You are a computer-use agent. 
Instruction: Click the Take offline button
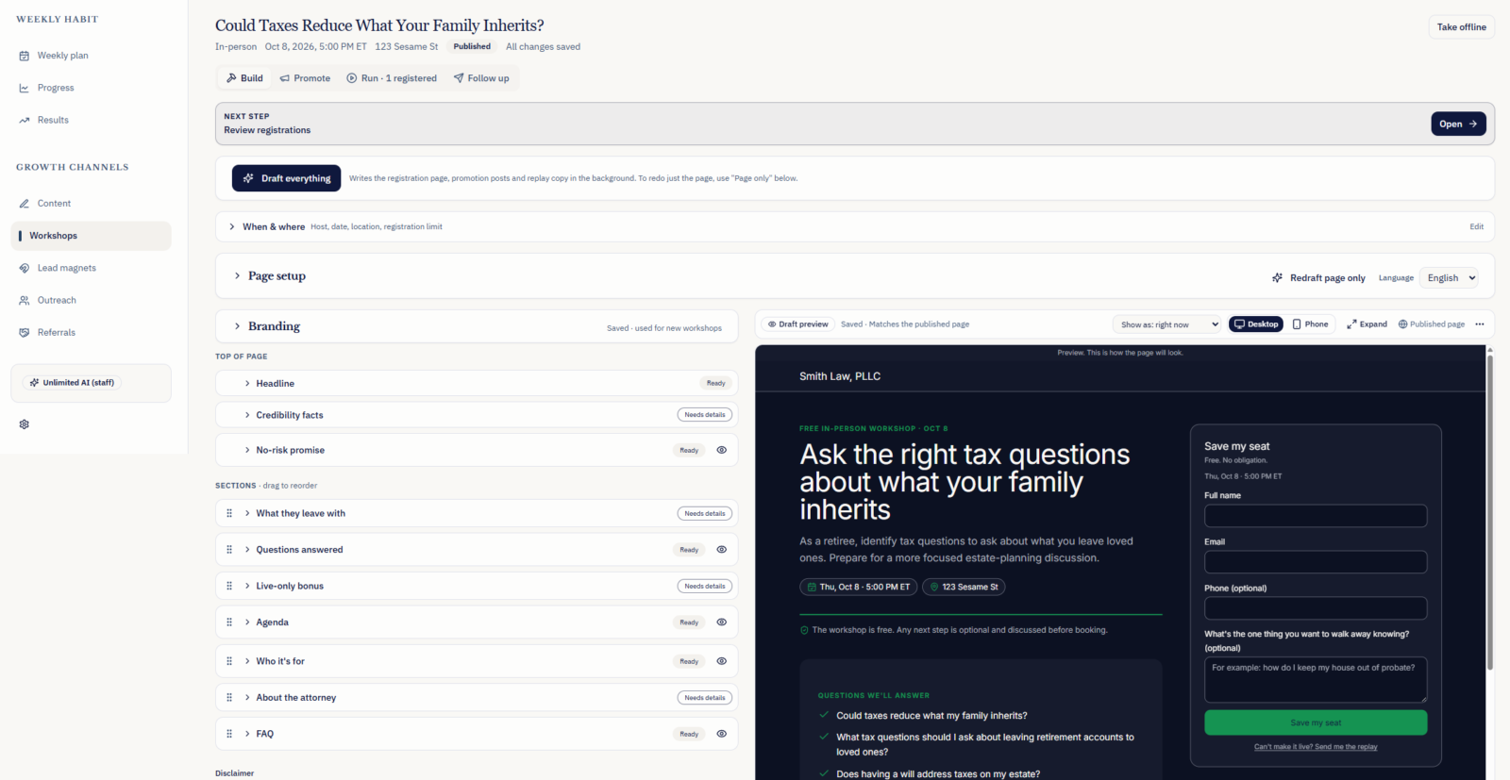point(1461,27)
